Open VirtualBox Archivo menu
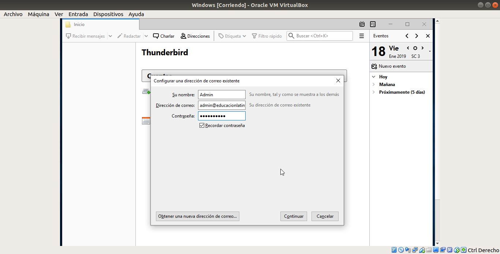Image resolution: width=500 pixels, height=254 pixels. tap(13, 14)
